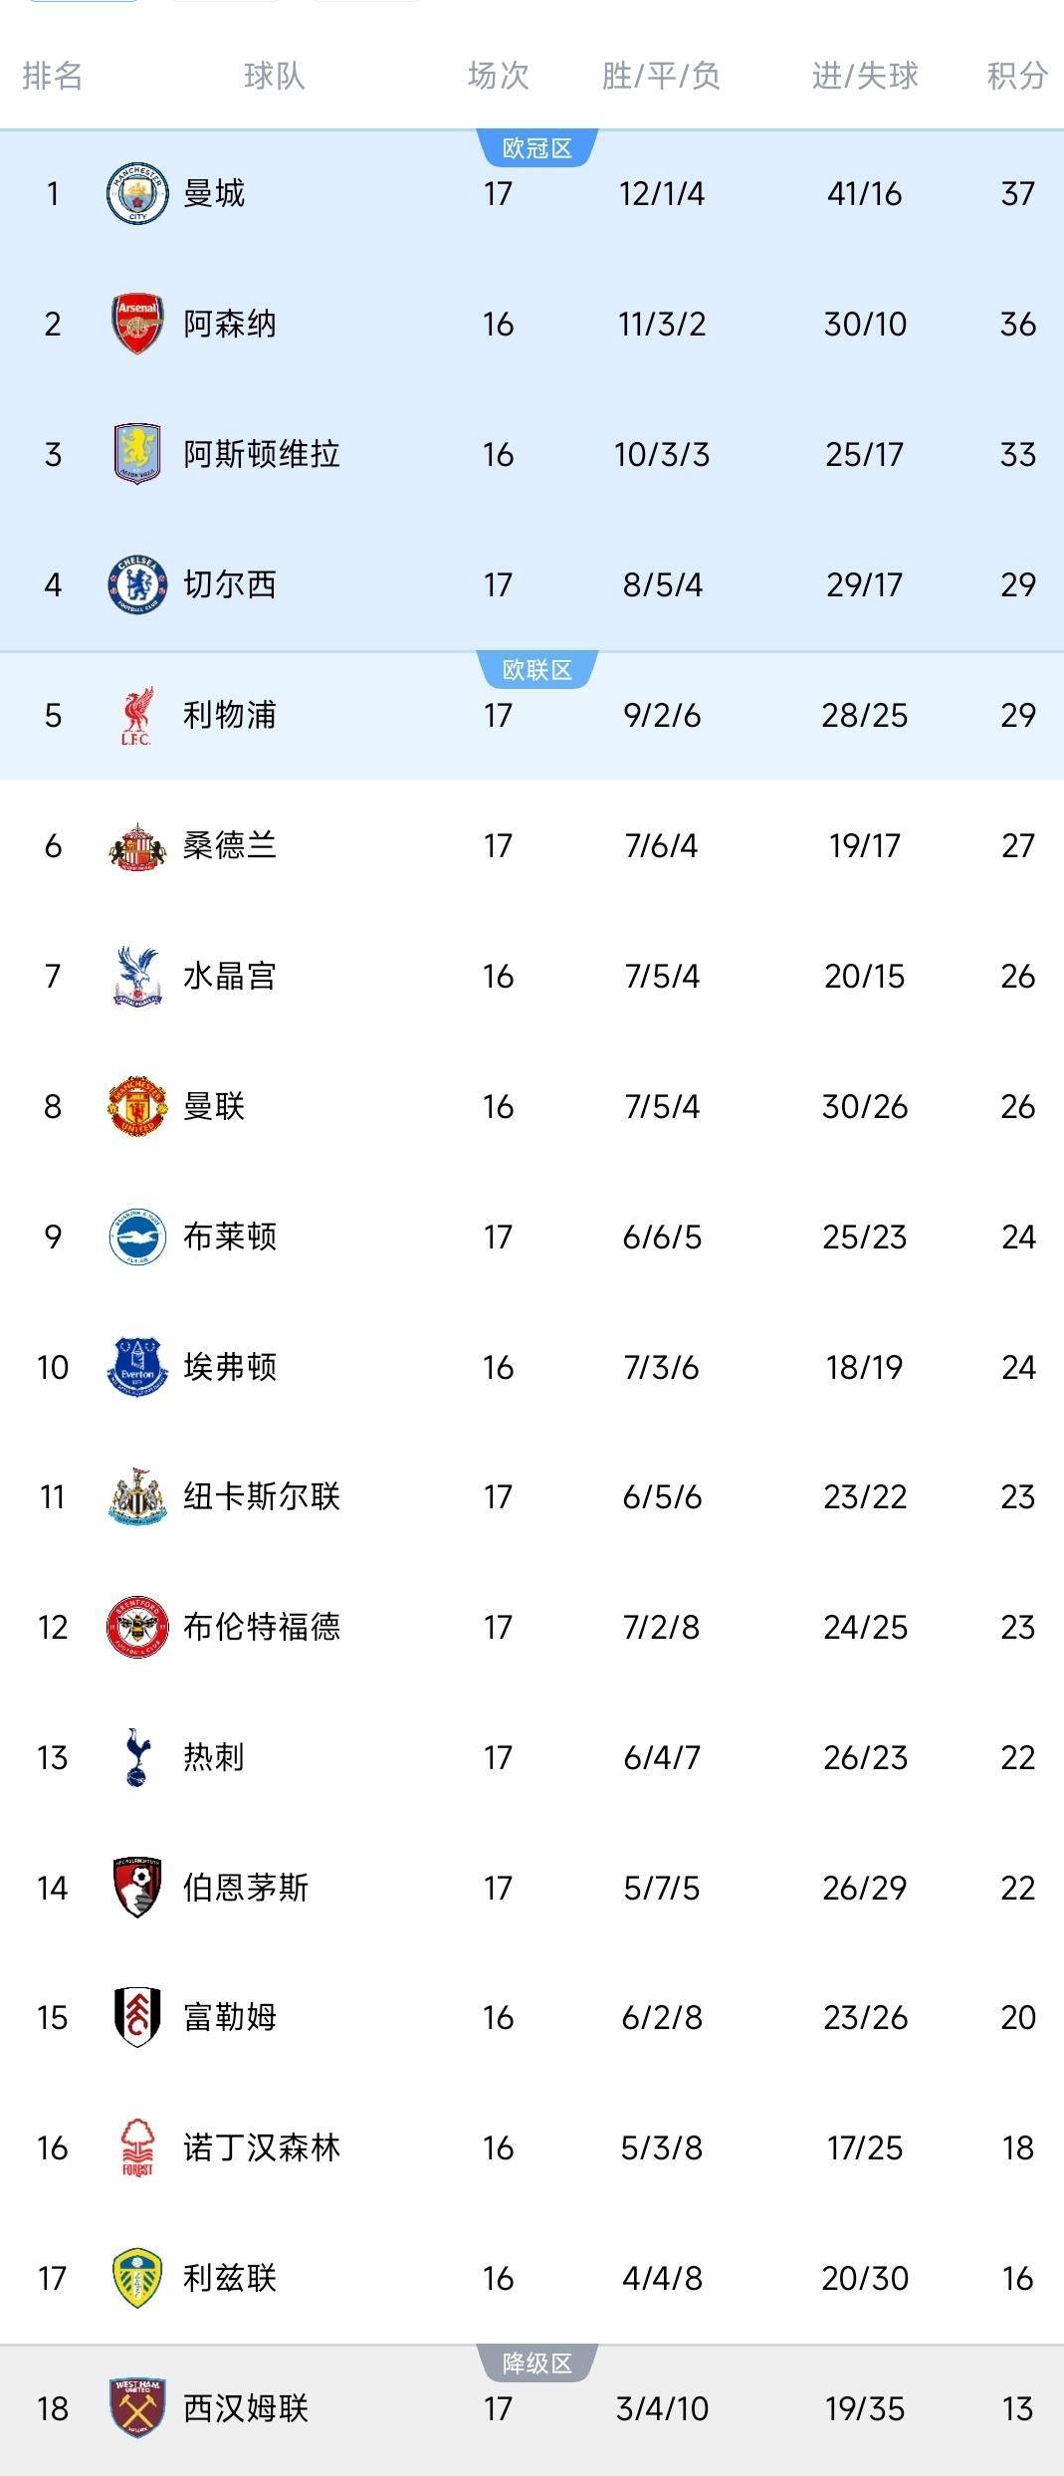
Task: Sort the table by 积分 column
Action: pyautogui.click(x=1014, y=77)
